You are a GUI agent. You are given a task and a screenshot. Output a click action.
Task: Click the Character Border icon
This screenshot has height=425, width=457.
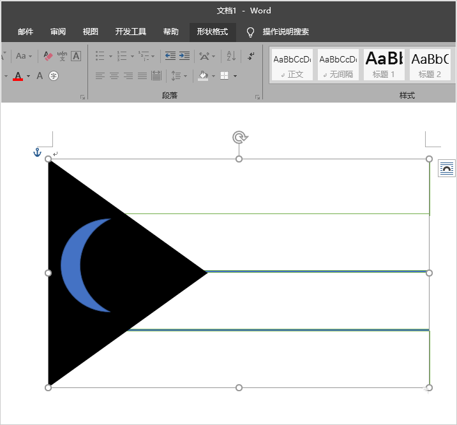click(x=76, y=56)
